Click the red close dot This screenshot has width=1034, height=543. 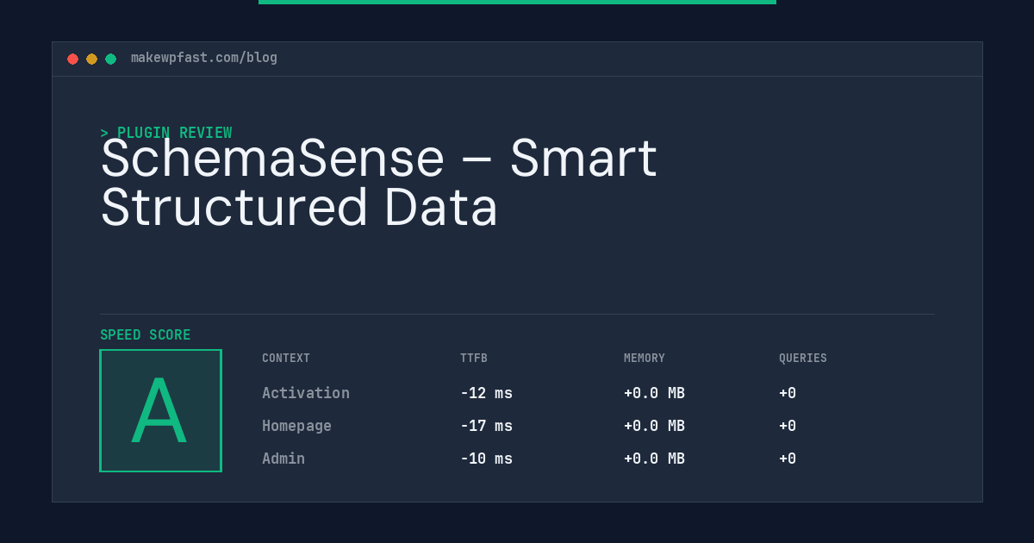coord(72,59)
